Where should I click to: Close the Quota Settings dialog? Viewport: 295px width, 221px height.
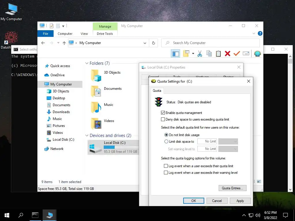(x=249, y=81)
